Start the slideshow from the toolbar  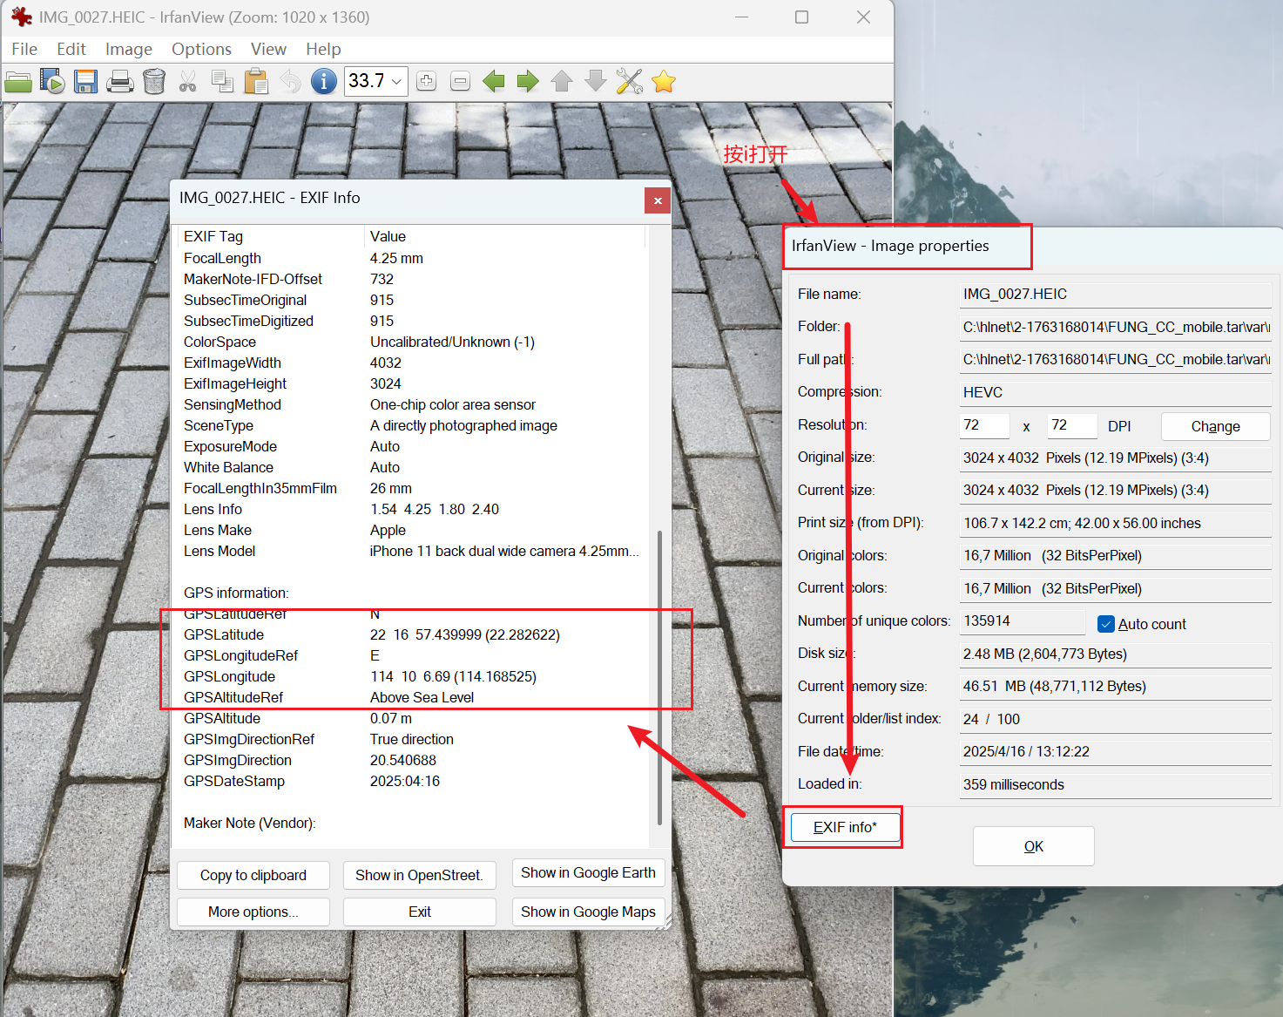(52, 82)
